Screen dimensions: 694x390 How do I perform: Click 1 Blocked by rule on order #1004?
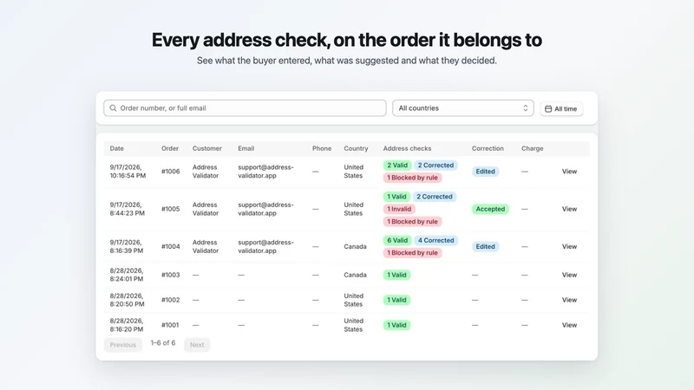tap(413, 253)
